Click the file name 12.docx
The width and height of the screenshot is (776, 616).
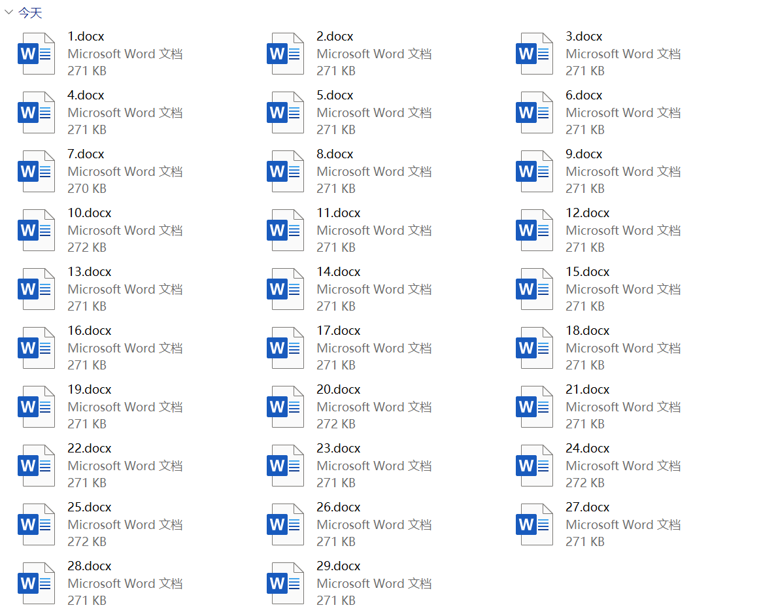coord(588,213)
